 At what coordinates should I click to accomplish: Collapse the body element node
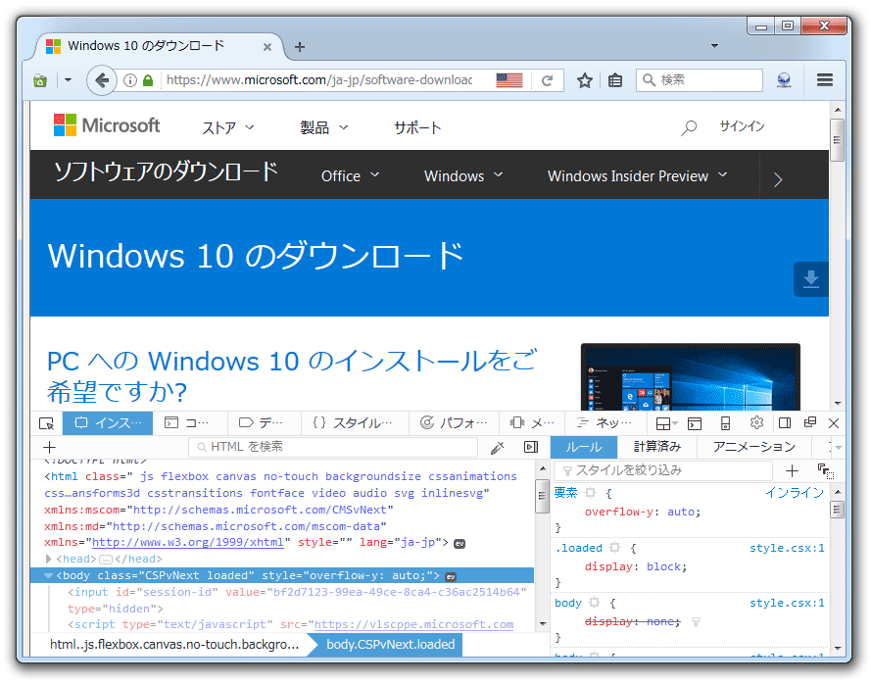point(48,575)
